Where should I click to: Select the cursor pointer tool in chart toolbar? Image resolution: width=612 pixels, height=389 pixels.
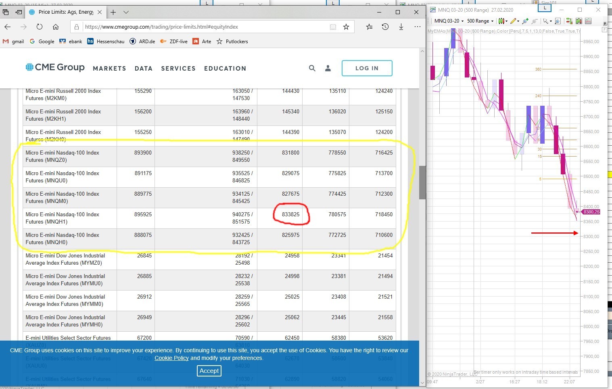[x=545, y=21]
